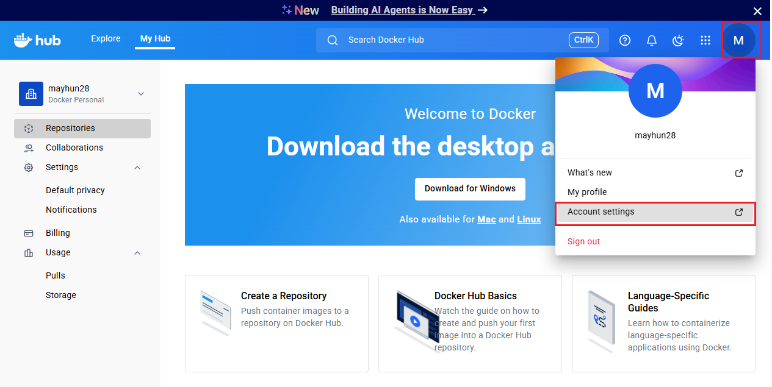Screen dimensions: 772x387
Task: Open the Building AI Agents banner link
Action: click(402, 10)
